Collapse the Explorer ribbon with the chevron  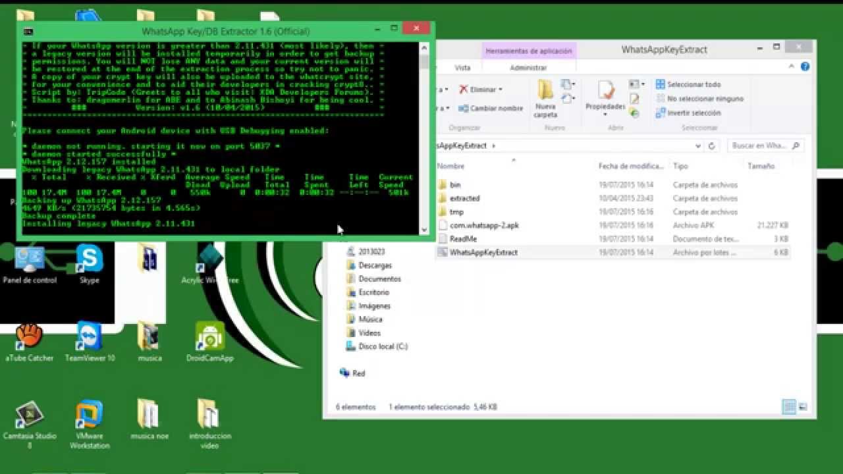[792, 66]
